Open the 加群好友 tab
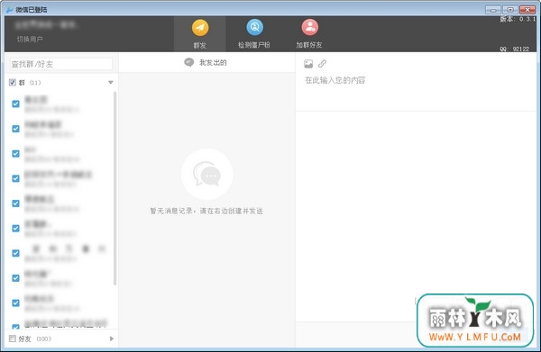This screenshot has width=541, height=352. point(309,33)
